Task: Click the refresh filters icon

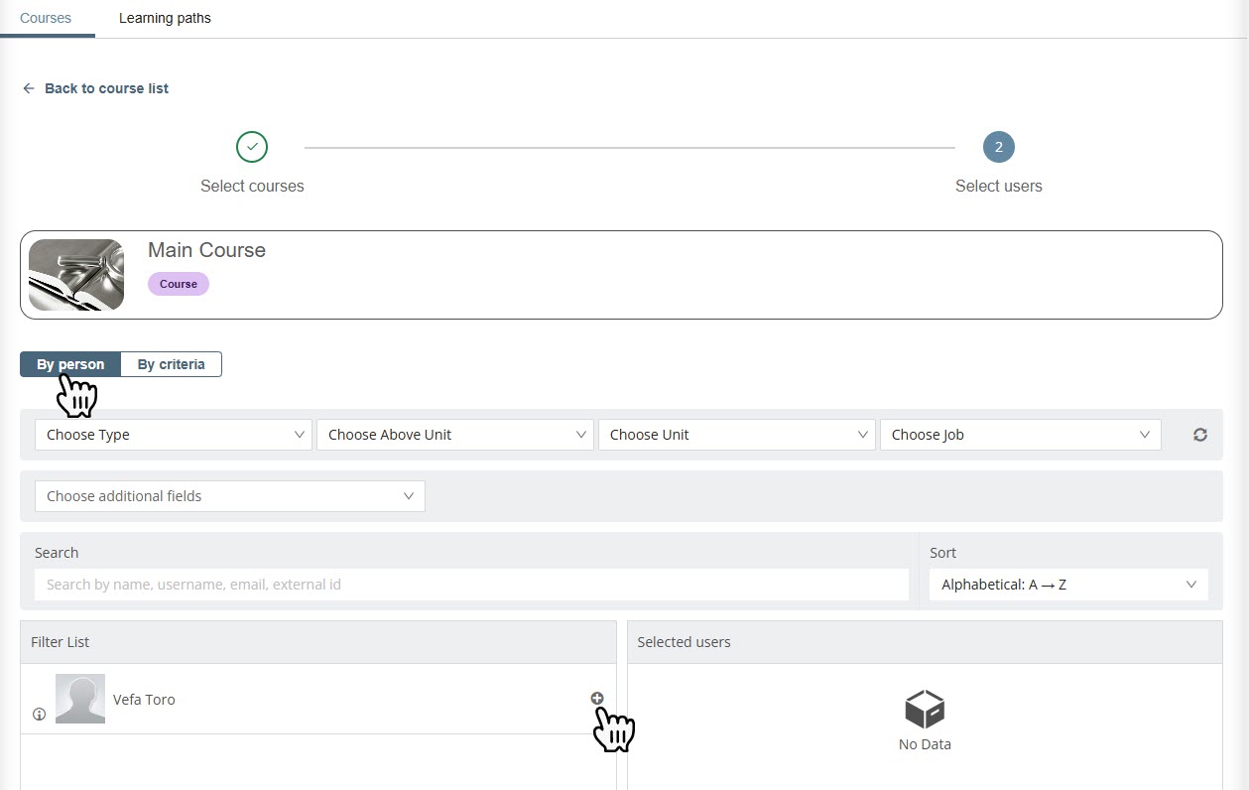Action: (1199, 435)
